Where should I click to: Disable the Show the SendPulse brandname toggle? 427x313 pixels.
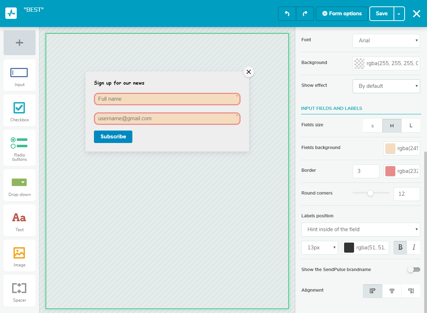point(413,270)
